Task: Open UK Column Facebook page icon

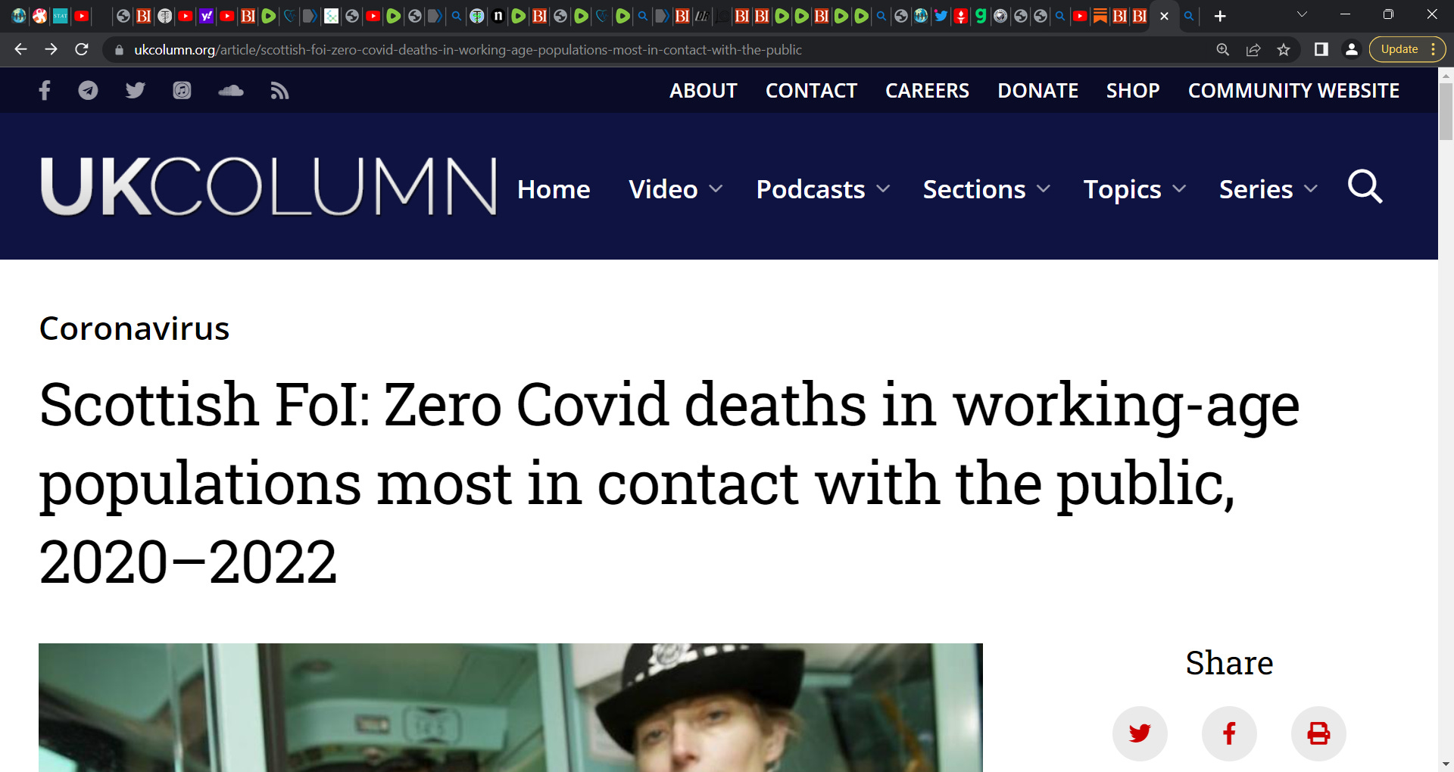Action: [x=45, y=91]
